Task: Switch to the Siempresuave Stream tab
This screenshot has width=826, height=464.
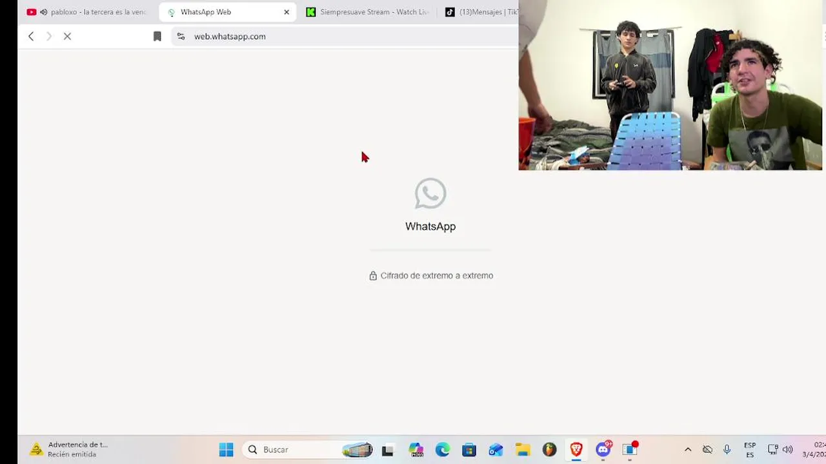Action: pos(368,12)
